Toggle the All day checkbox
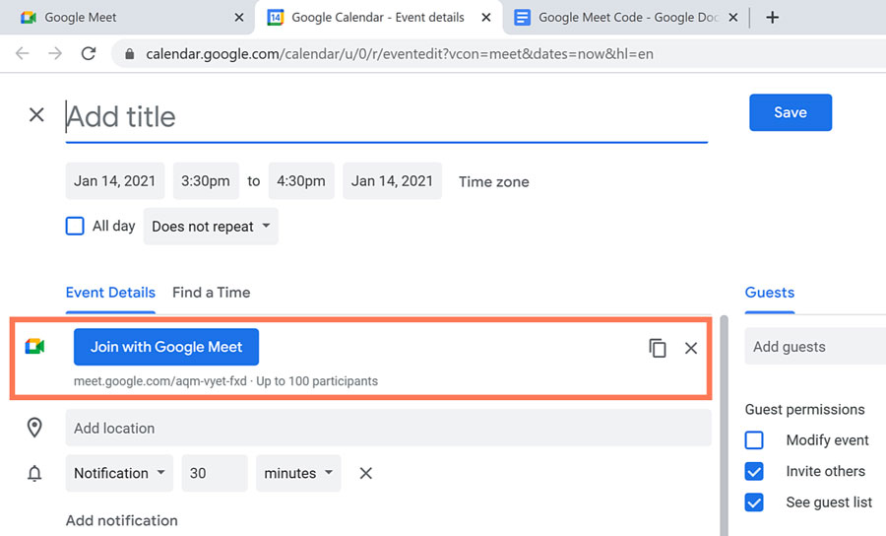 tap(75, 227)
